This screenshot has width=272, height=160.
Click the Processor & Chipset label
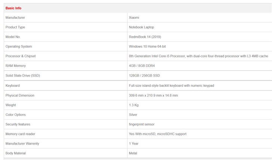[x=21, y=56]
